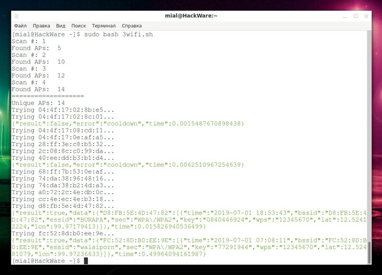Screen dimensions: 382x275
Task: Open the Файл menu
Action: tap(20, 26)
